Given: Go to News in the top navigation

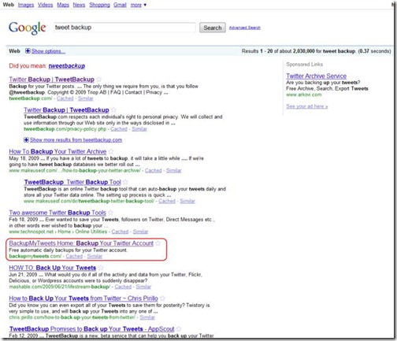Looking at the screenshot, I should click(x=79, y=5).
